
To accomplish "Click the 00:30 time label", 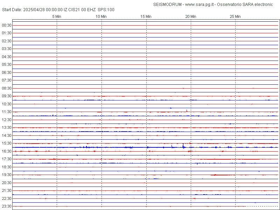I will [x=7, y=25].
